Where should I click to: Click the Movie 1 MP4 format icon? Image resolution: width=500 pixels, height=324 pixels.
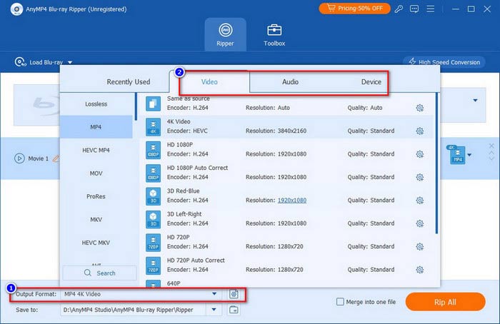(457, 155)
